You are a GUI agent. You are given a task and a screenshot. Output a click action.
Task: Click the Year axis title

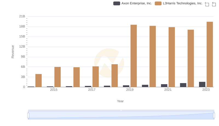[x=120, y=101]
